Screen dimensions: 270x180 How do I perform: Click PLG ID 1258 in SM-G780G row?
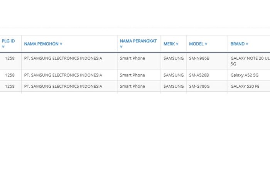click(x=10, y=86)
